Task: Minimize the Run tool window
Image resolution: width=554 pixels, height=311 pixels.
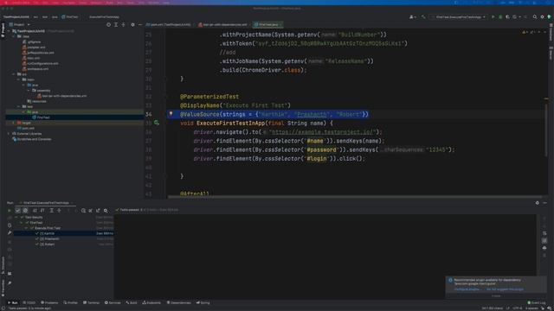Action: 544,203
